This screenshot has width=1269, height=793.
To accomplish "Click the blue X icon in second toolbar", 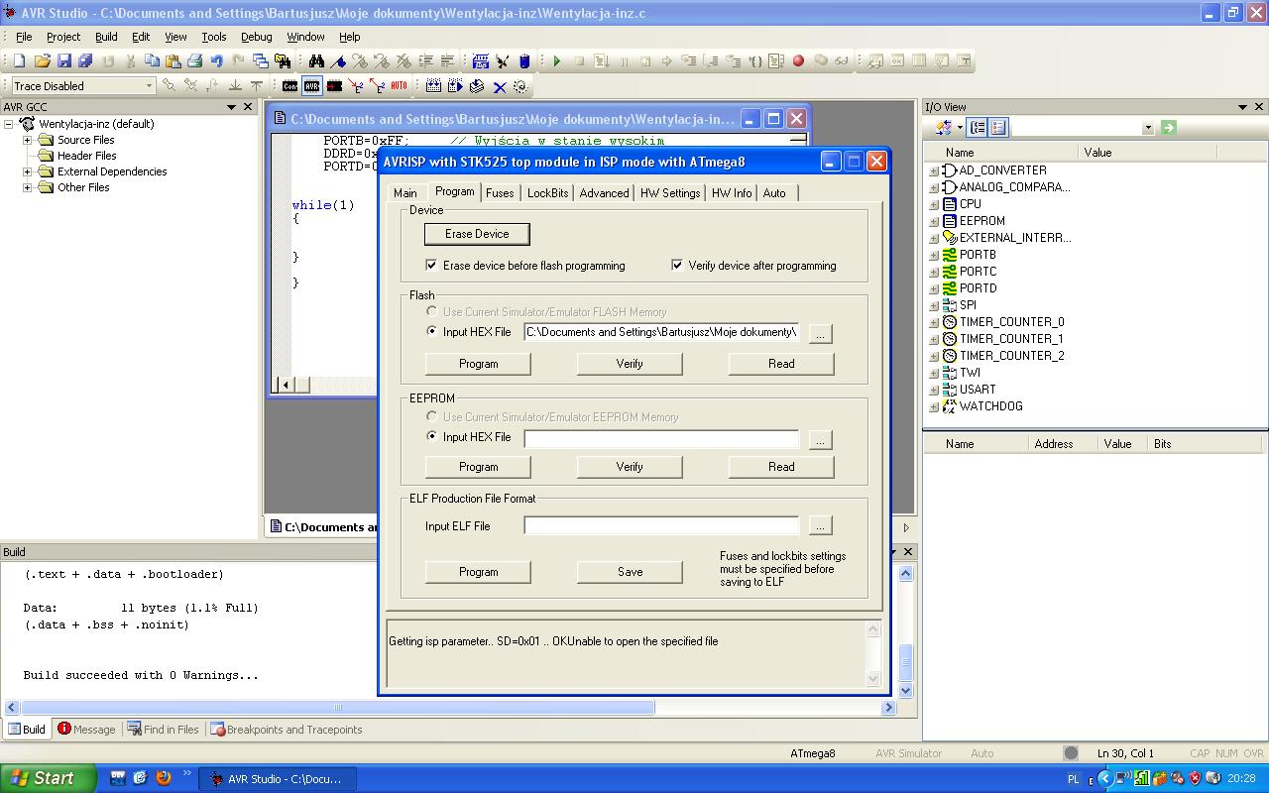I will (500, 86).
